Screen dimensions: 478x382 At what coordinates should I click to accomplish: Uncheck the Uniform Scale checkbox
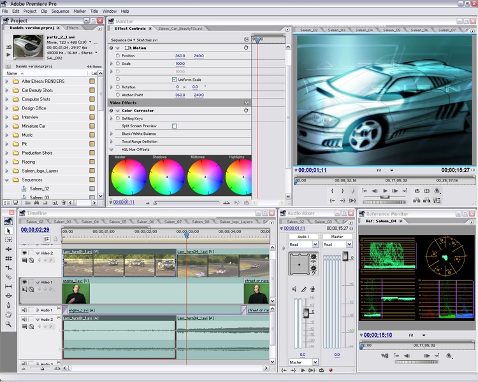pos(174,80)
